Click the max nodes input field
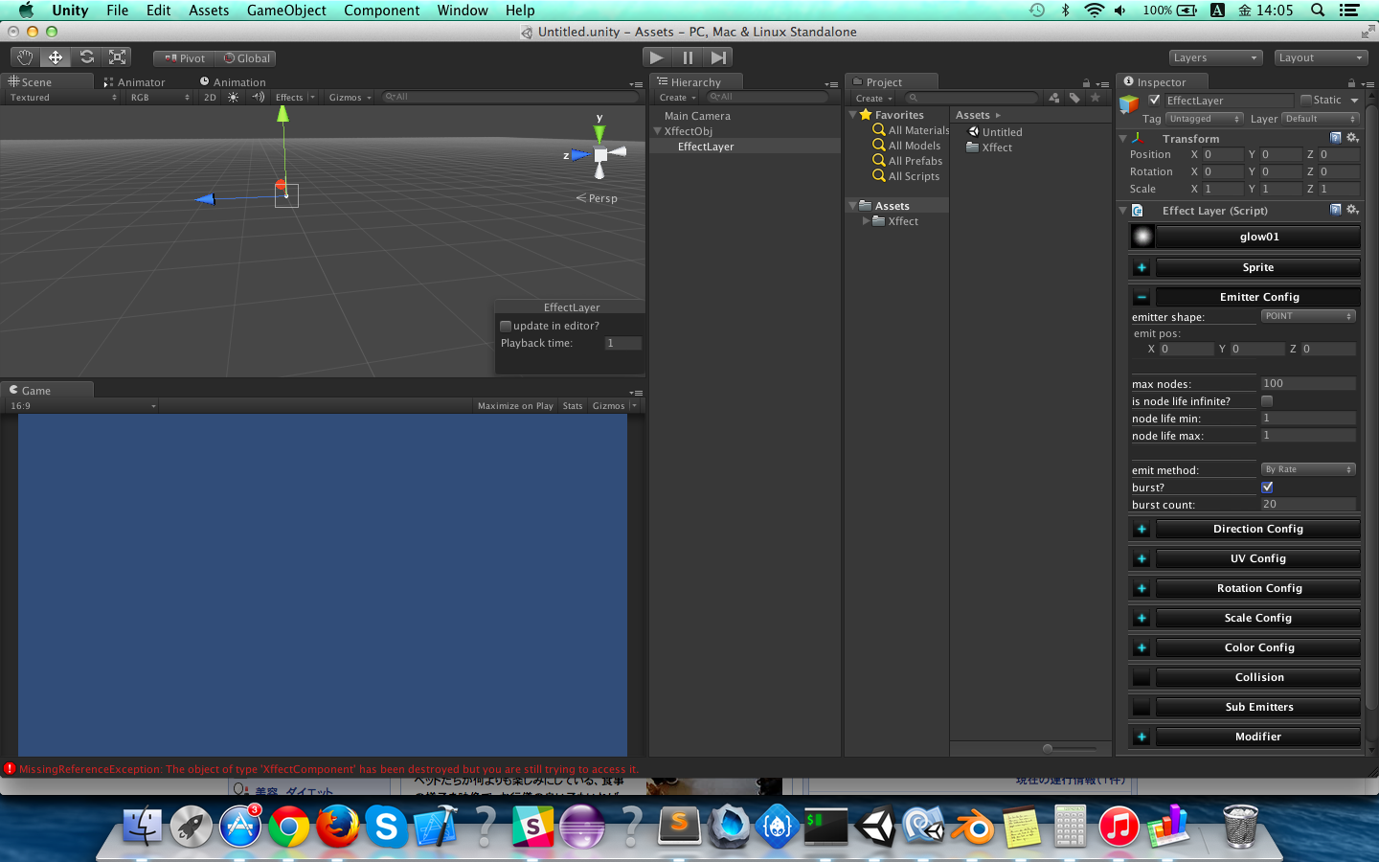1379x862 pixels. [x=1308, y=383]
